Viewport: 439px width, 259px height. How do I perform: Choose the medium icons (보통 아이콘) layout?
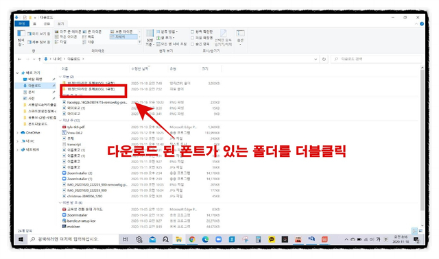click(x=121, y=32)
